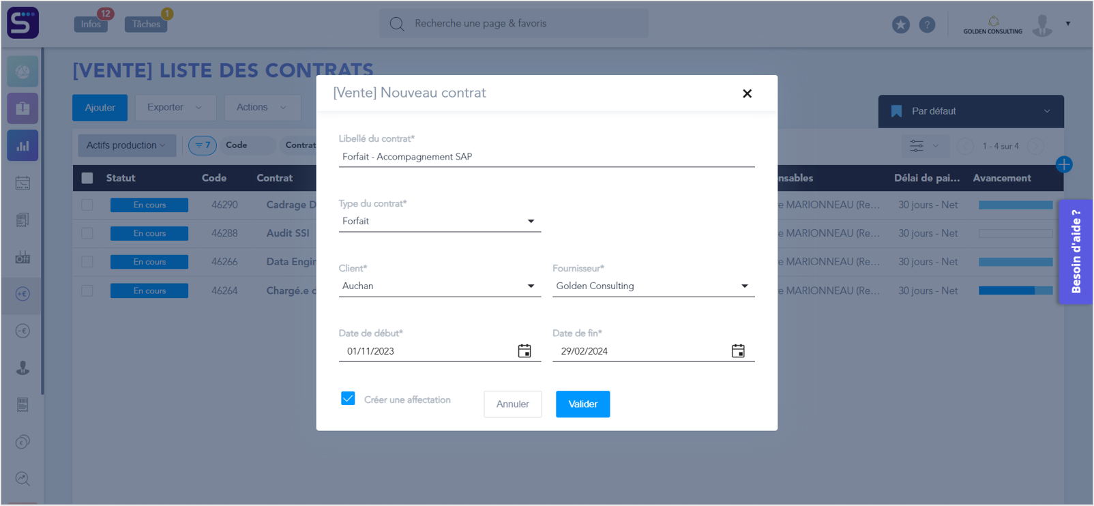Click the Annuler button
Image resolution: width=1094 pixels, height=506 pixels.
[x=512, y=404]
